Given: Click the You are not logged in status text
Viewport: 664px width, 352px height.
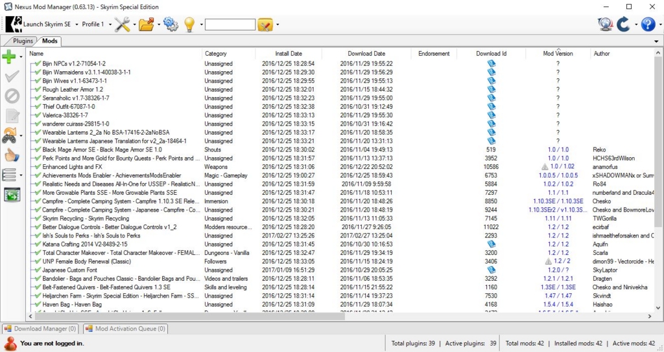Looking at the screenshot, I should coord(52,343).
